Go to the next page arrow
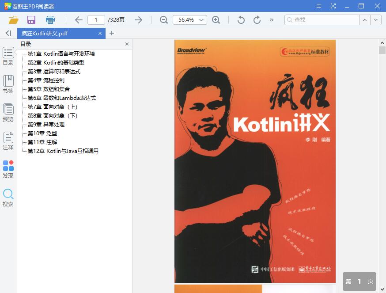Image resolution: width=386 pixels, height=293 pixels. click(x=139, y=20)
